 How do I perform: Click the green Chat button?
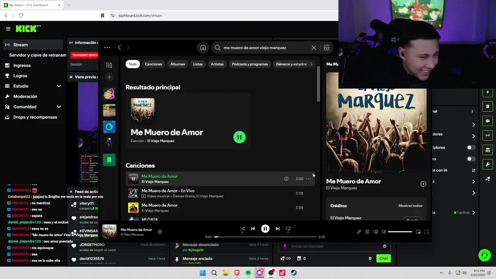click(384, 258)
